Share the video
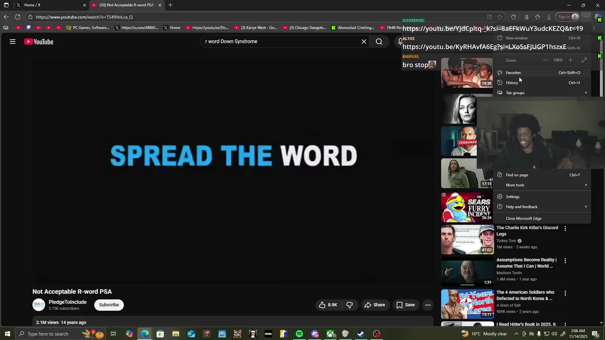 tap(374, 305)
